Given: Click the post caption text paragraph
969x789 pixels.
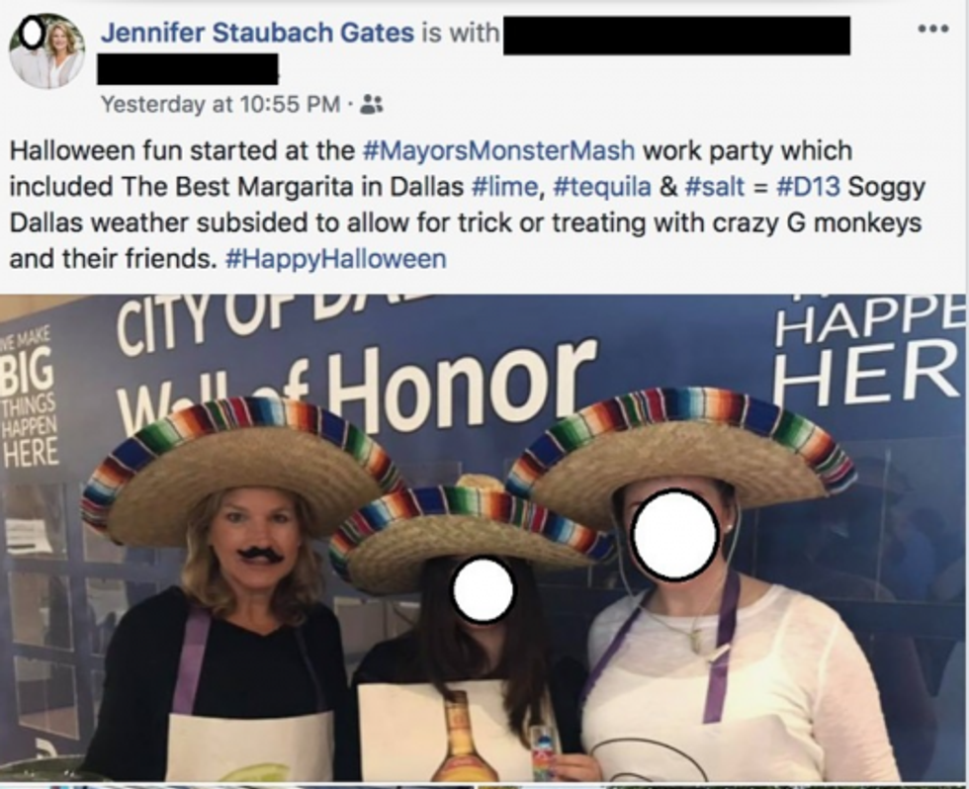Looking at the screenshot, I should coord(467,205).
